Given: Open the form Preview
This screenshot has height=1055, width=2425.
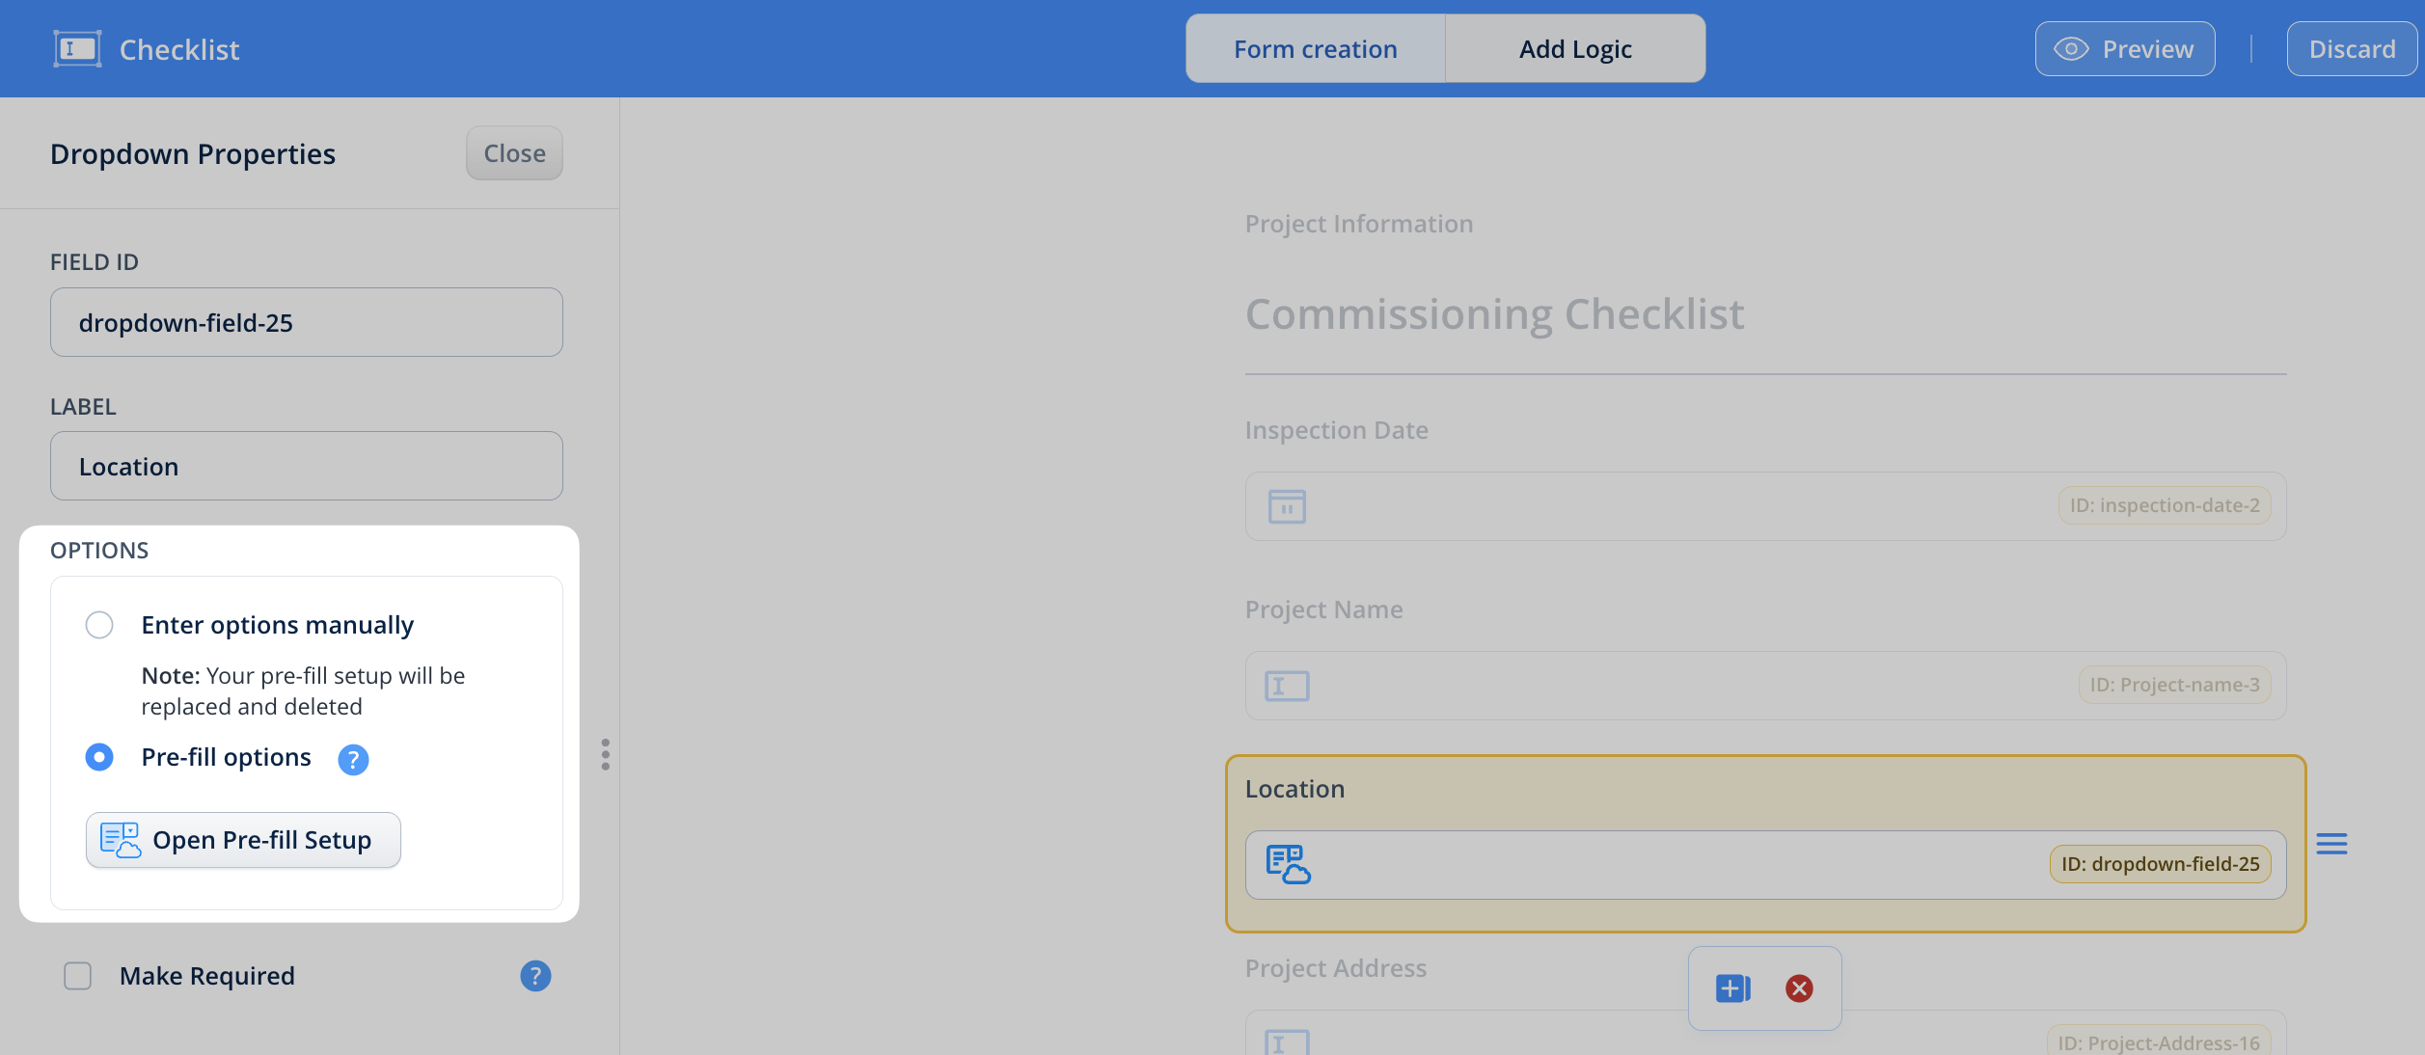Looking at the screenshot, I should (x=2125, y=49).
